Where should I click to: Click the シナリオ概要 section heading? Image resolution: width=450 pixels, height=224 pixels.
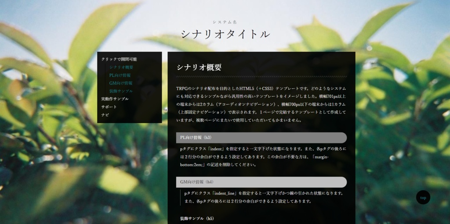(x=199, y=68)
